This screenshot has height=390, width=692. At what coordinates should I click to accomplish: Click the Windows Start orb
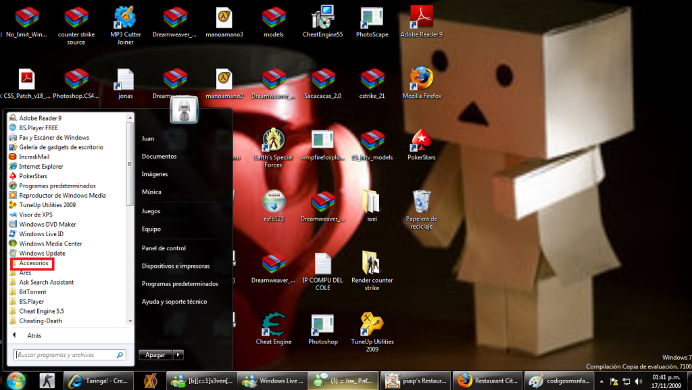click(x=16, y=381)
